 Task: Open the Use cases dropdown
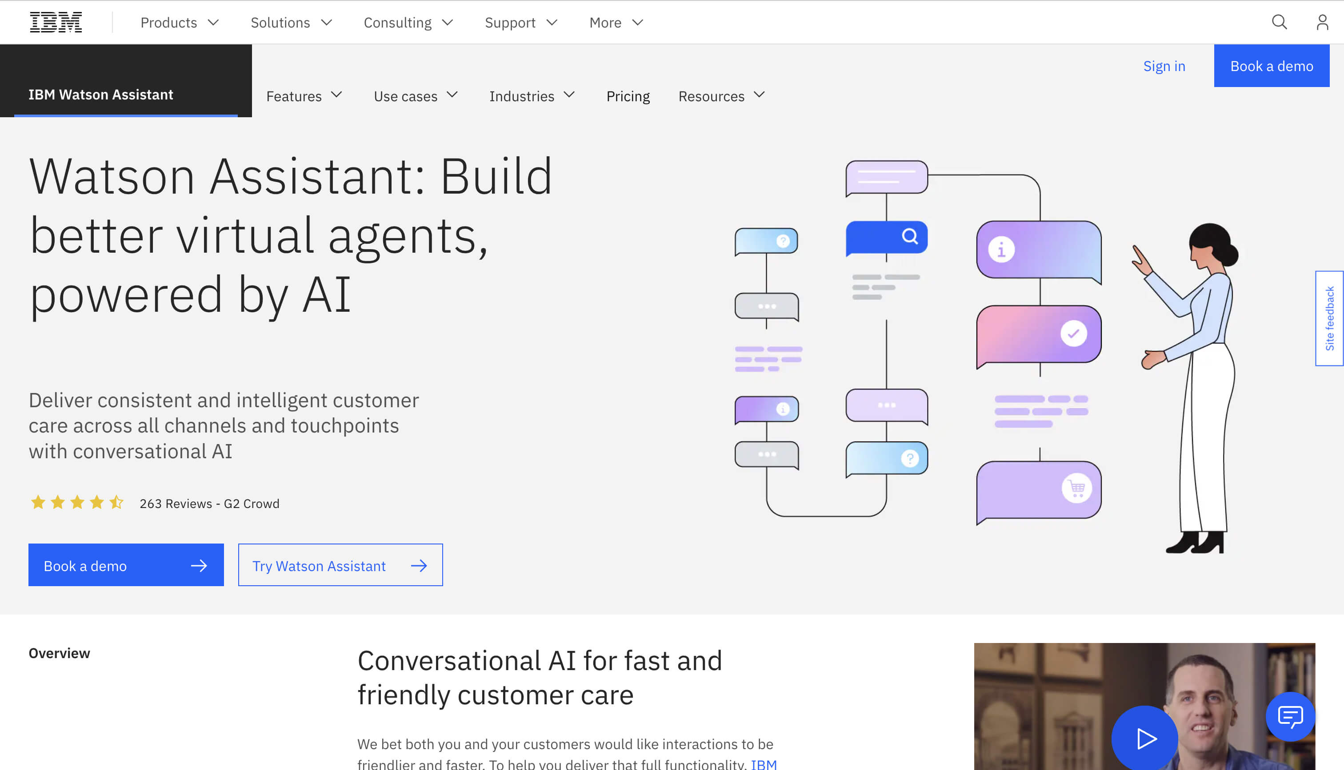[416, 96]
